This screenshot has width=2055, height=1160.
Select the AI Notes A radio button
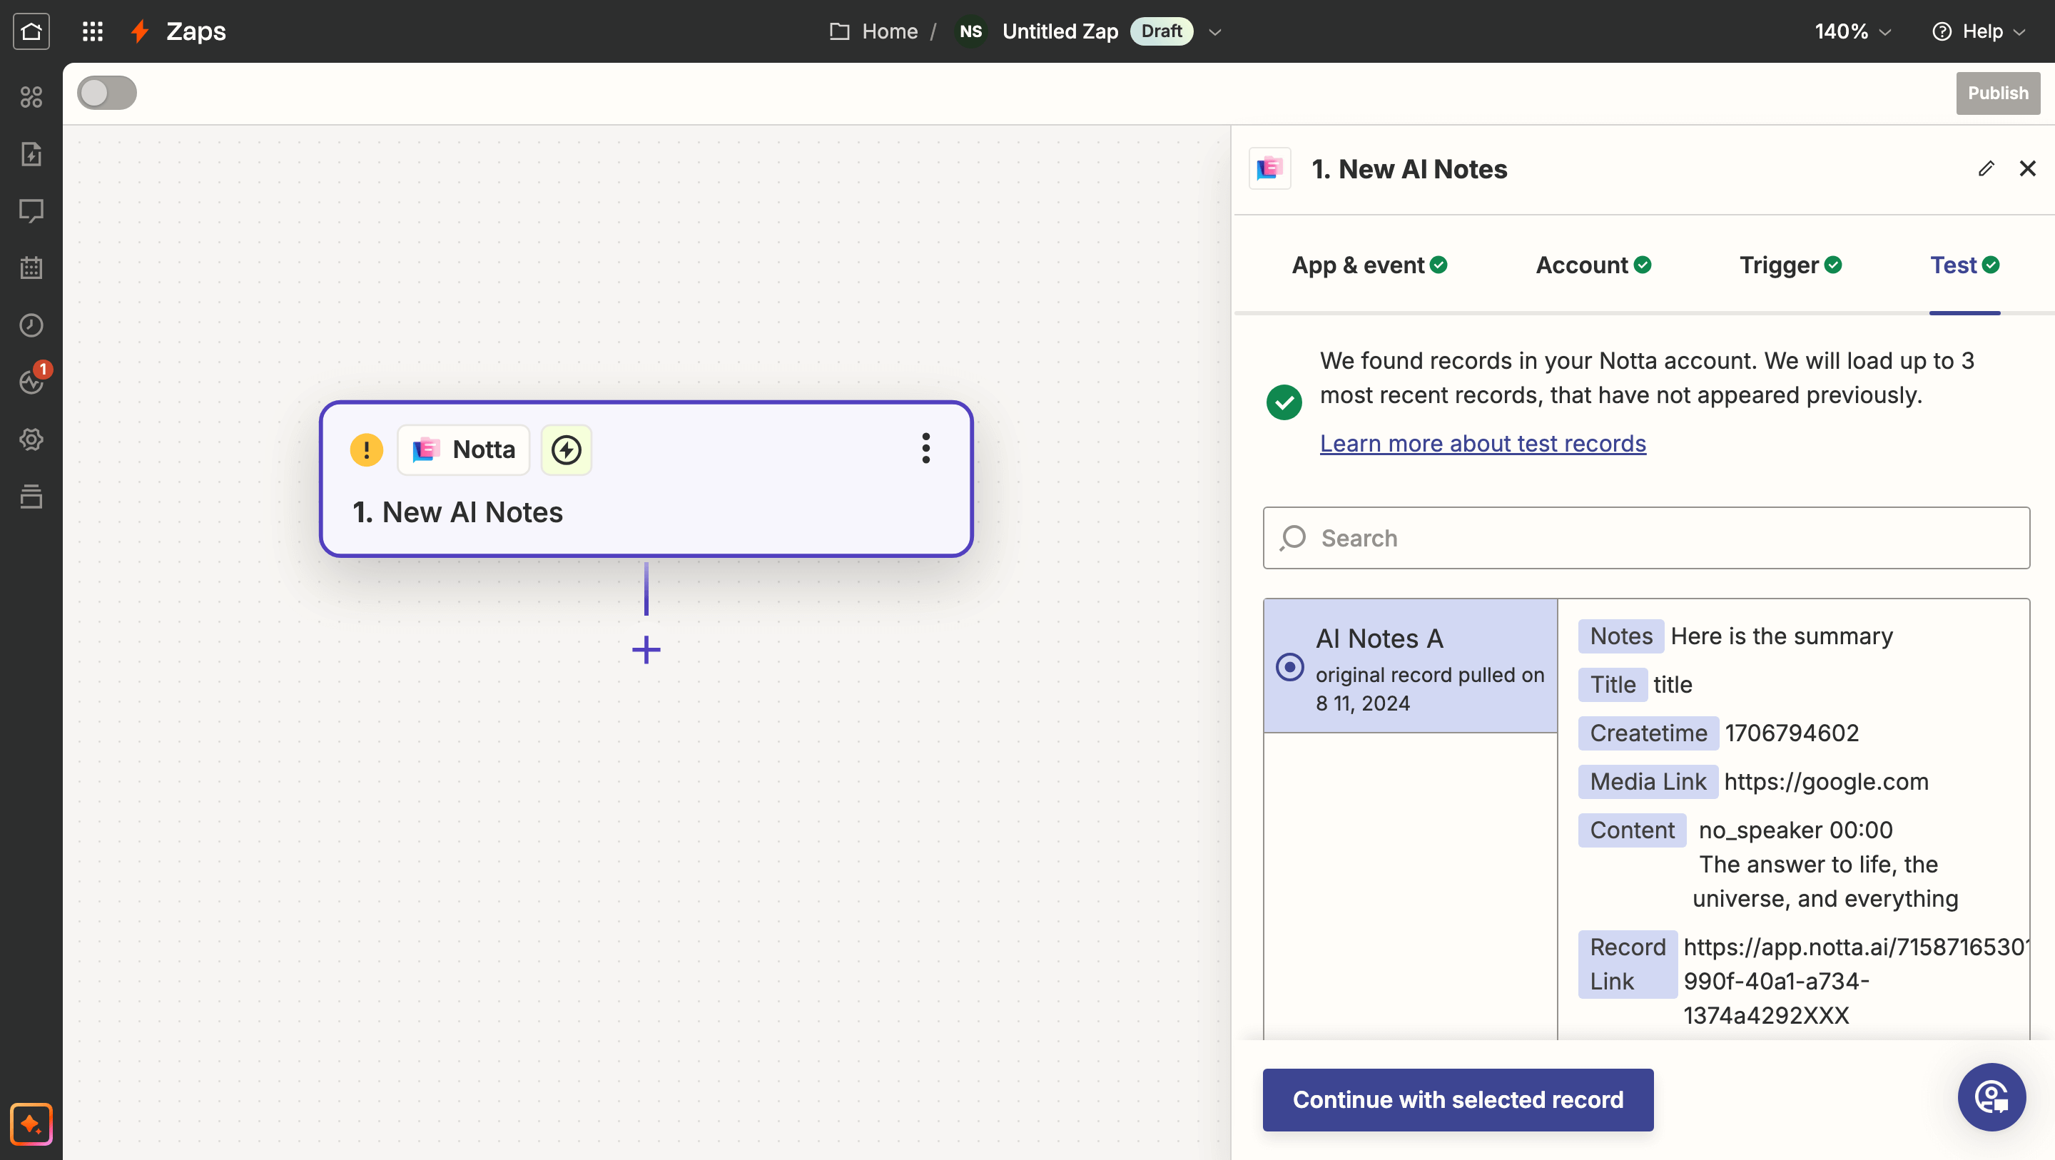pos(1289,667)
